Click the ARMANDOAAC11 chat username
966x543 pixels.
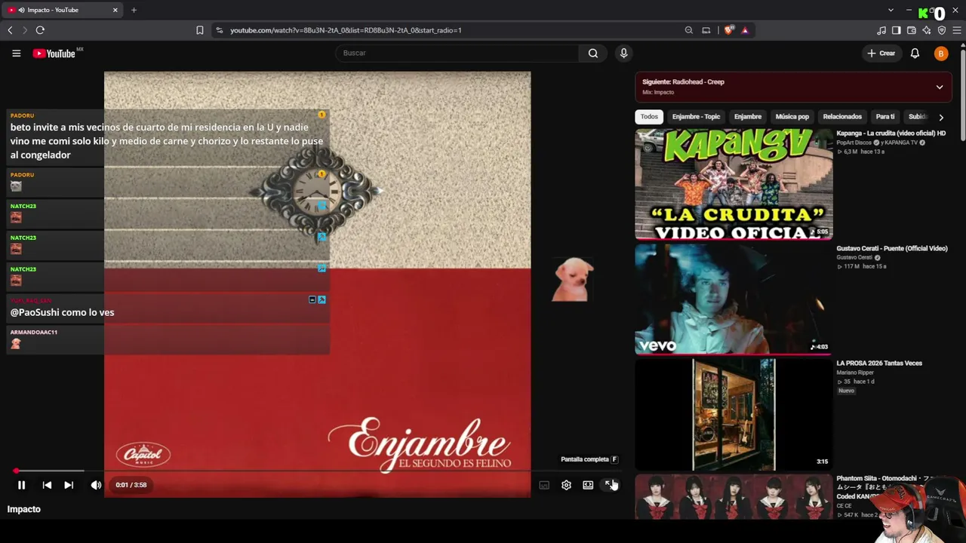[34, 333]
